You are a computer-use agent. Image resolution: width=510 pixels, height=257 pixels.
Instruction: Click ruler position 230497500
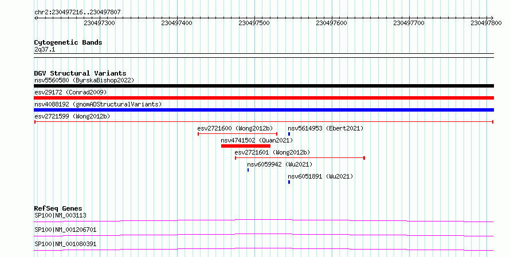tap(254, 23)
